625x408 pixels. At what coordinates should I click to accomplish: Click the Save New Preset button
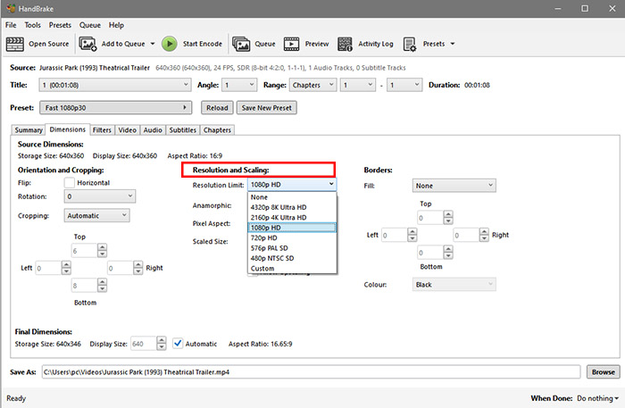[x=267, y=107]
